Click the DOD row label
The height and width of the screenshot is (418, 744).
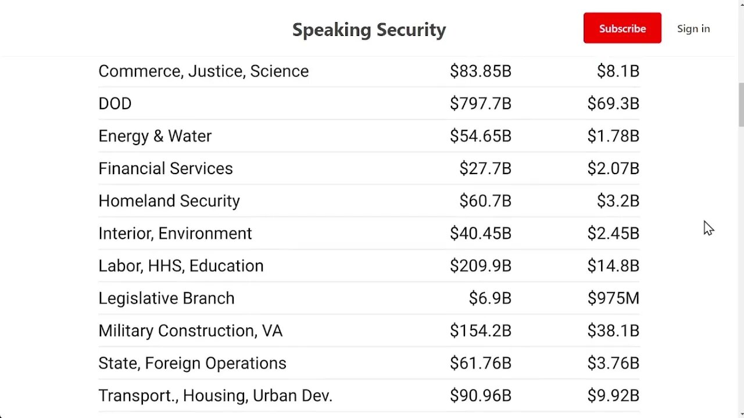pyautogui.click(x=115, y=103)
